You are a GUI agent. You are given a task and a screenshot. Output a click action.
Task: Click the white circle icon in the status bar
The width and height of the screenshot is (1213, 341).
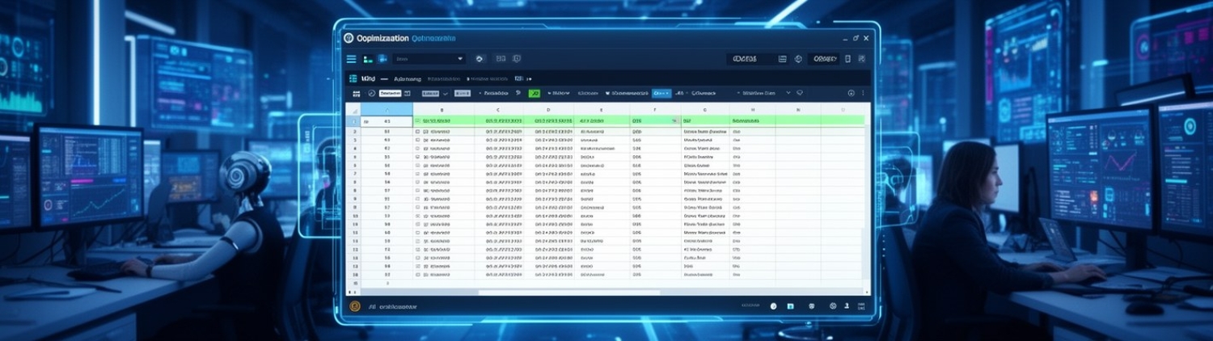(x=773, y=306)
